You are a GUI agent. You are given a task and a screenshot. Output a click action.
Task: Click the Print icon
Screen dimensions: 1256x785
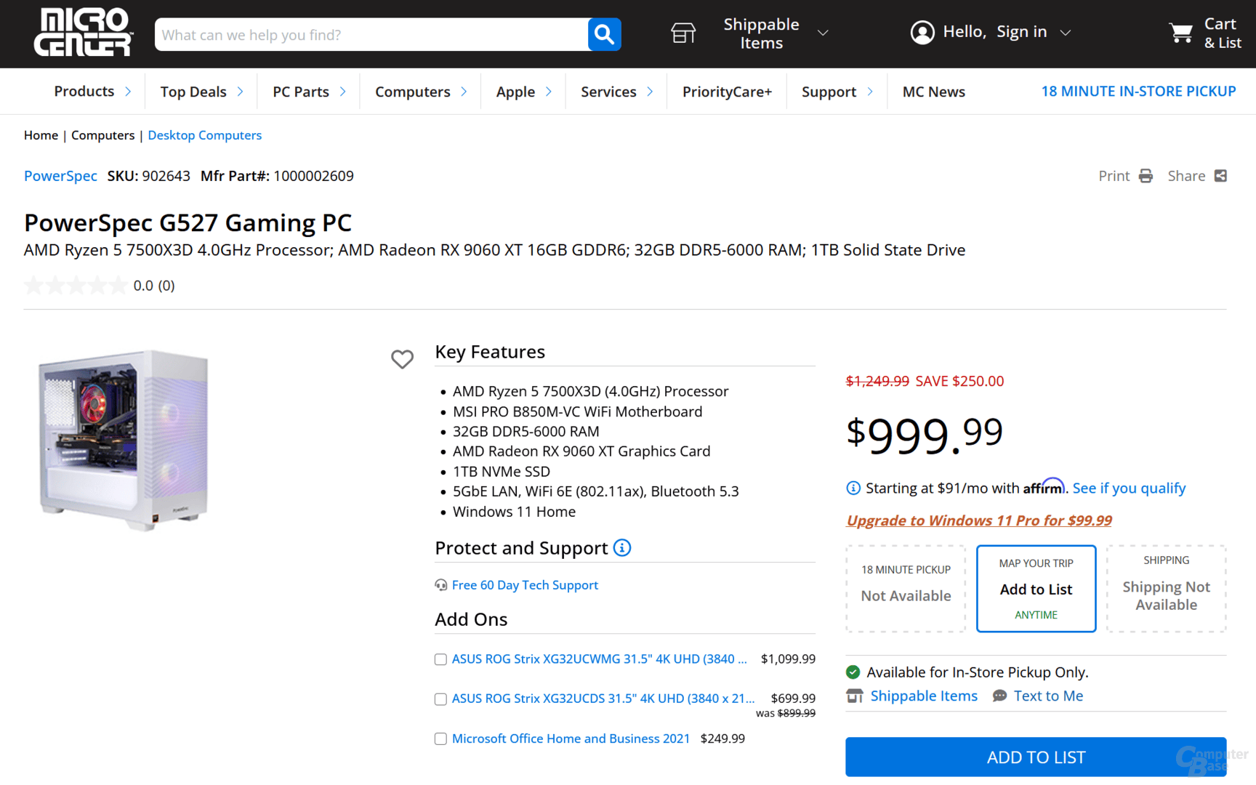(1146, 175)
